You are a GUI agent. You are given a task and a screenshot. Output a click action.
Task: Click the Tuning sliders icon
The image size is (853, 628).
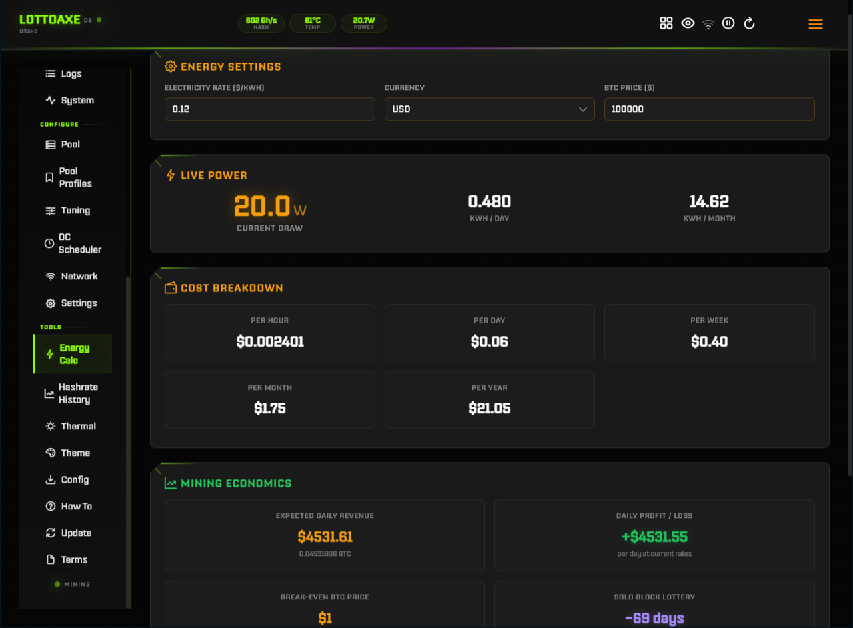click(50, 211)
